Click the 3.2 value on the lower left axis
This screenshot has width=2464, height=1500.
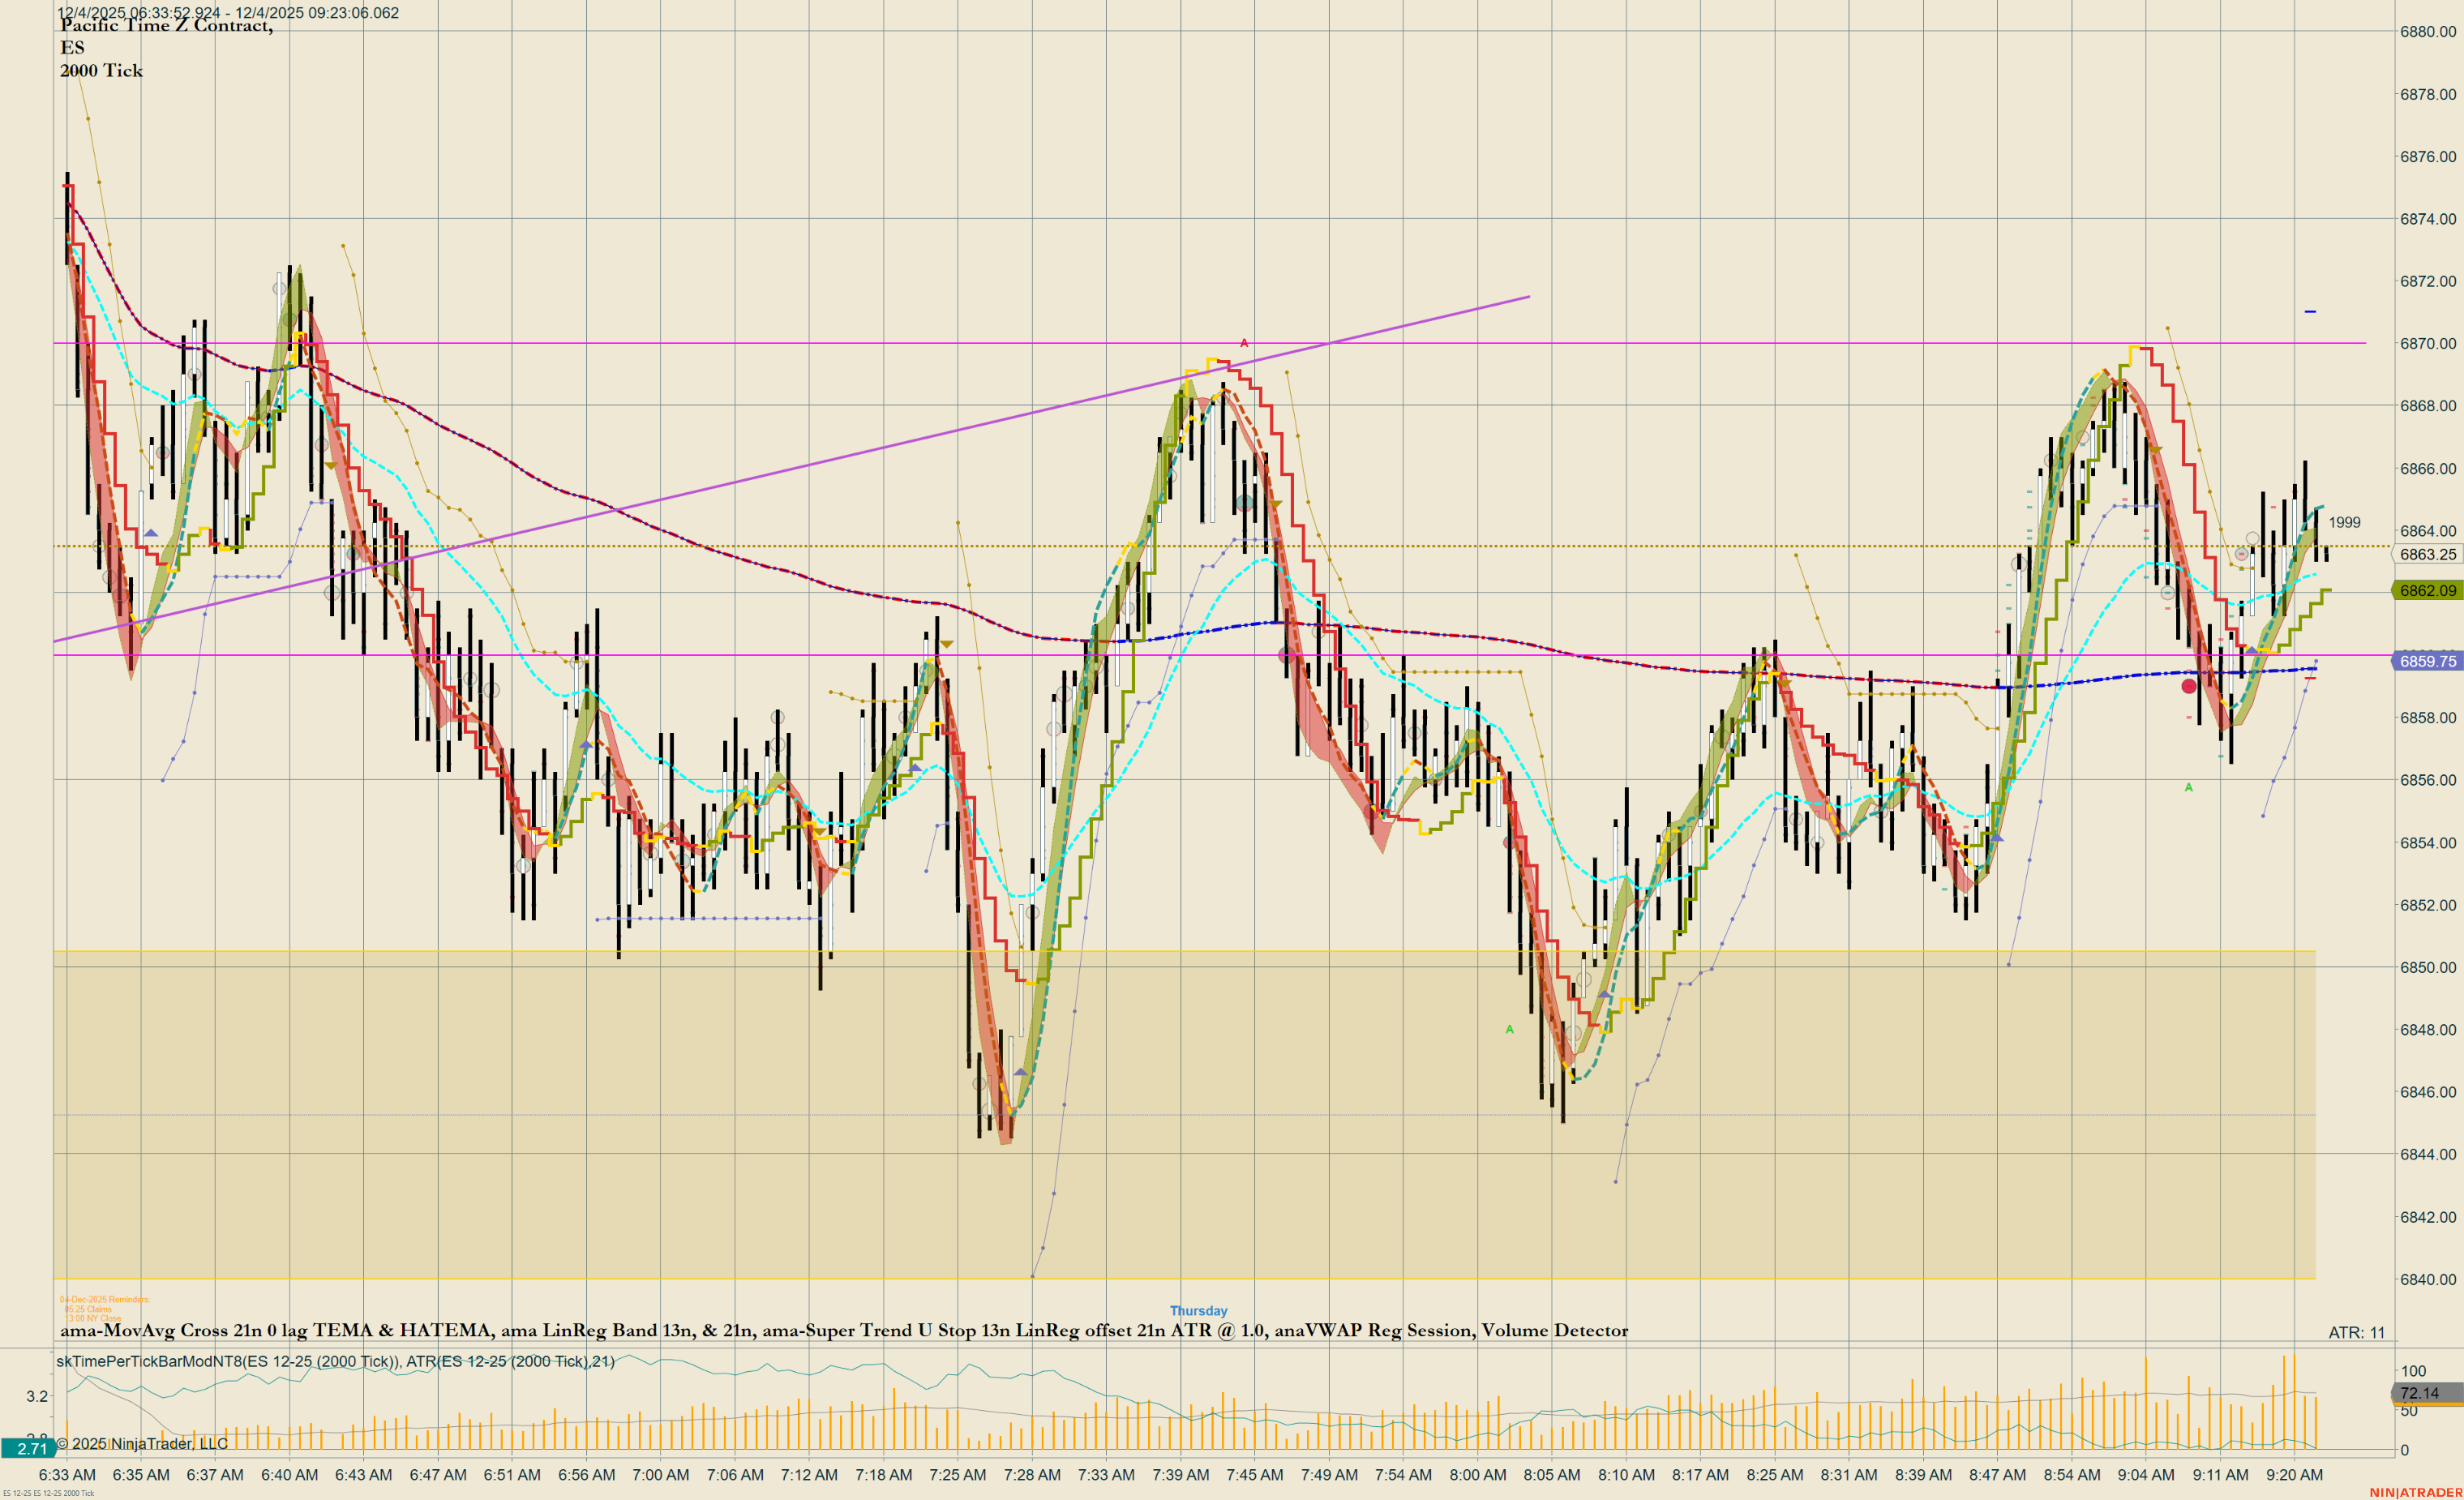[x=37, y=1396]
